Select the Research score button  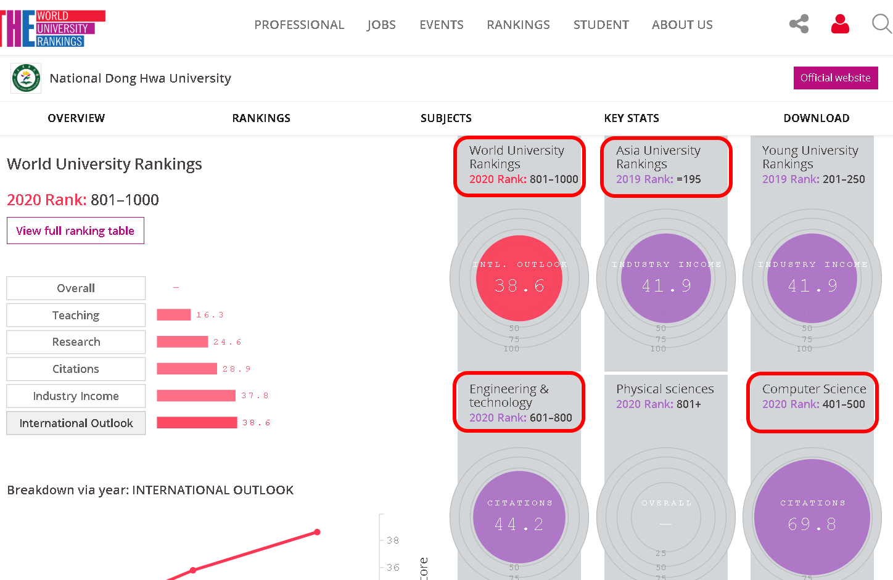pos(76,342)
